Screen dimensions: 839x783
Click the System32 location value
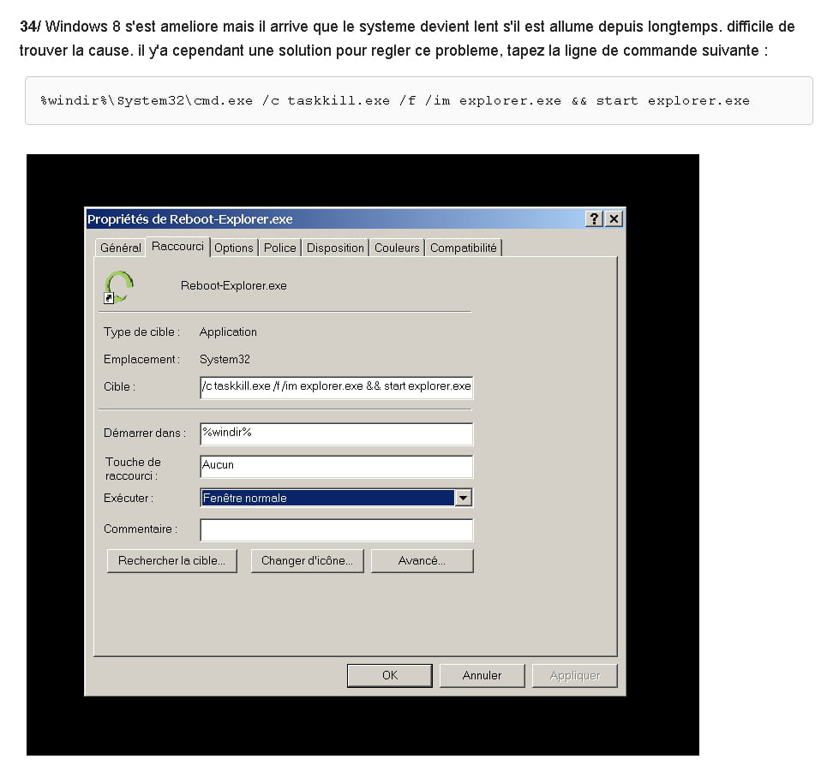[x=225, y=360]
